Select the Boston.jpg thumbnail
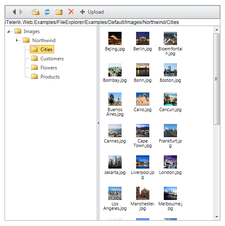The width and height of the screenshot is (225, 226). (170, 70)
